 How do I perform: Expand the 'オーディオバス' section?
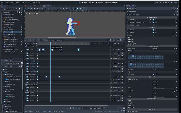[x=132, y=44]
